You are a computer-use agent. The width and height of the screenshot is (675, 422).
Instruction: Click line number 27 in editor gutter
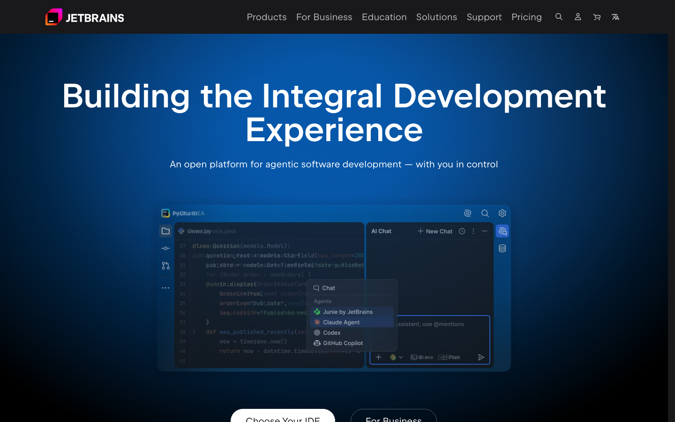pyautogui.click(x=182, y=246)
